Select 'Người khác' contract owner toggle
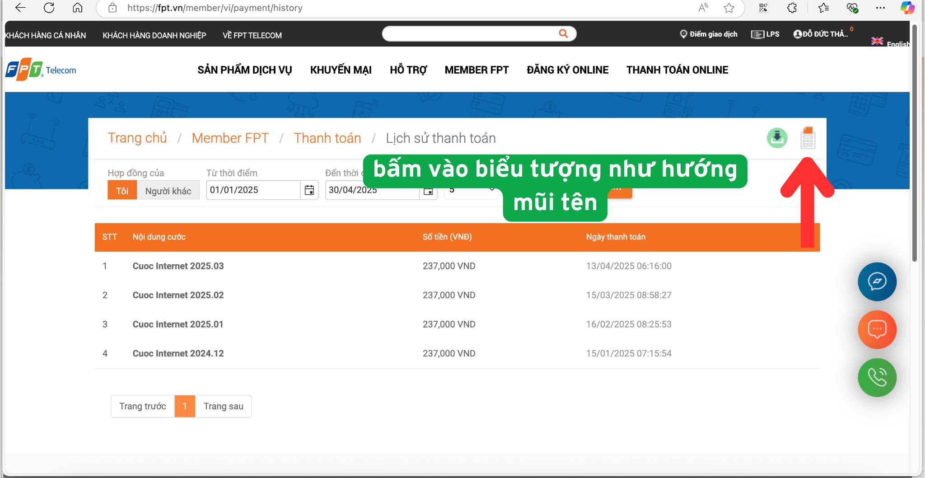Image resolution: width=925 pixels, height=478 pixels. click(168, 191)
